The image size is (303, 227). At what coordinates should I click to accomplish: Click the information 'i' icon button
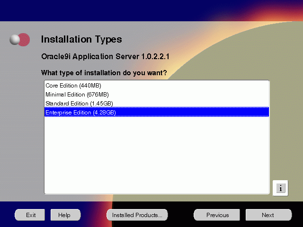tap(280, 188)
